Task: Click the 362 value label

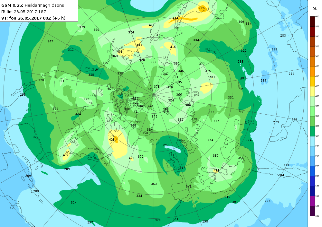Action: pos(219,18)
